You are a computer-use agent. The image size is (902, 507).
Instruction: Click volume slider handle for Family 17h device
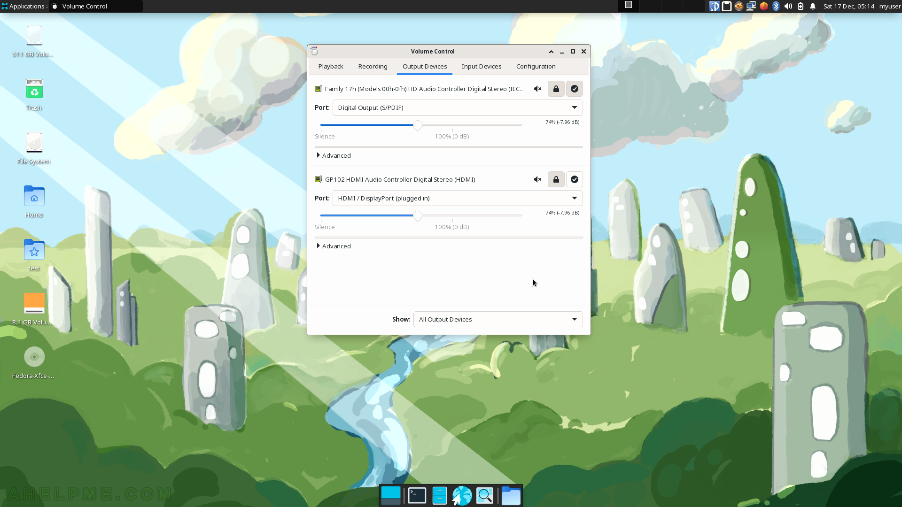418,125
